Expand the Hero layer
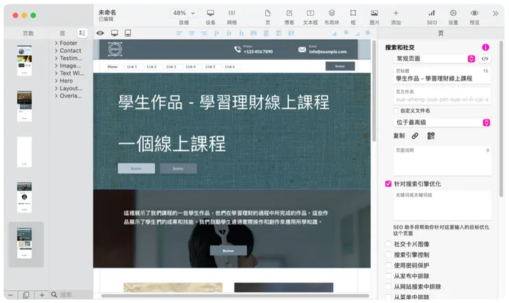 (x=56, y=81)
